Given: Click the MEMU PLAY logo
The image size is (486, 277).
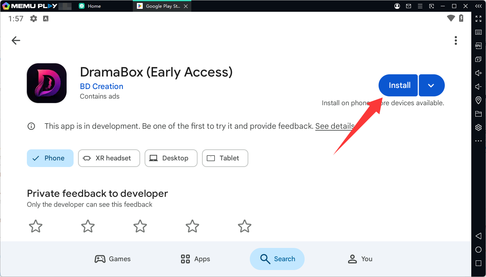Looking at the screenshot, I should [30, 6].
